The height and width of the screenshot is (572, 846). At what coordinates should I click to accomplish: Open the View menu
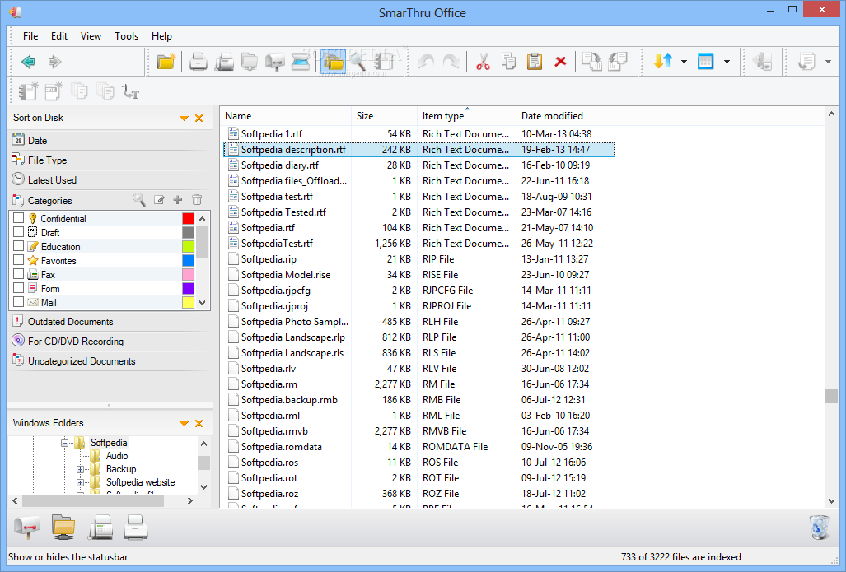click(x=91, y=36)
